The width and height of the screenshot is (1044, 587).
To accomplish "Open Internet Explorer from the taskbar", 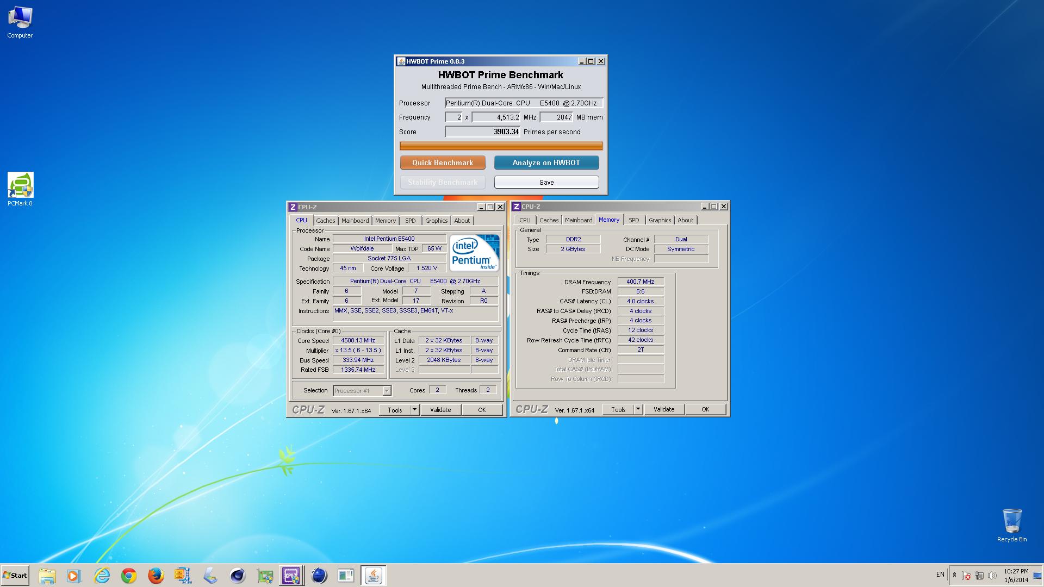I will click(102, 576).
